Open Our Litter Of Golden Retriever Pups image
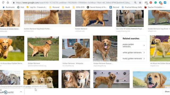Image resolution: width=170 pixels, height=95 pixels. (130, 18)
